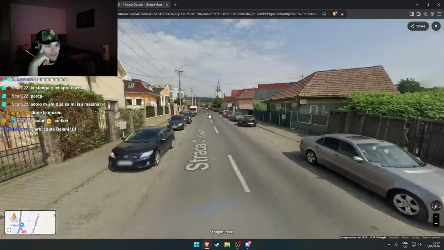Open the Privacy link in Maps footer
Image resolution: width=444 pixels, height=250 pixels.
pos(416,237)
